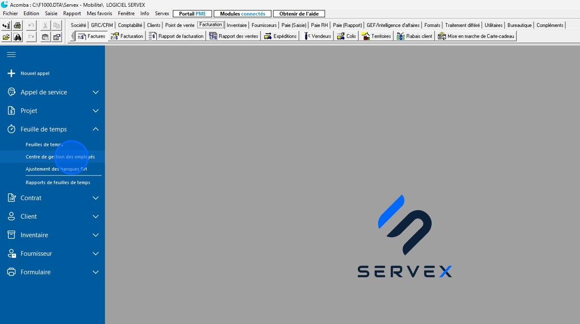
Task: Expand the Projet section
Action: 52,111
